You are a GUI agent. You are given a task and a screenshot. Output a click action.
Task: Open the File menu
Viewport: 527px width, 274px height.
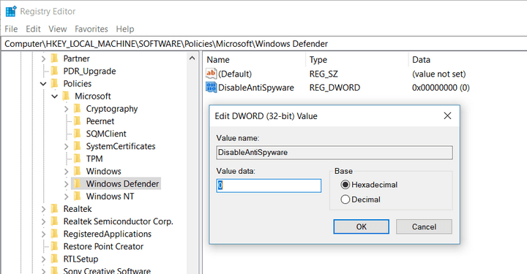(x=11, y=29)
